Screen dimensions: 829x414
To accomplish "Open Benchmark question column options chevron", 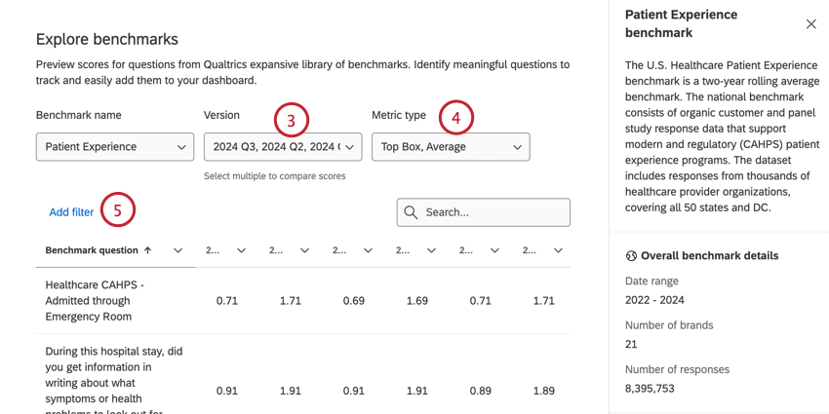I will coord(178,250).
